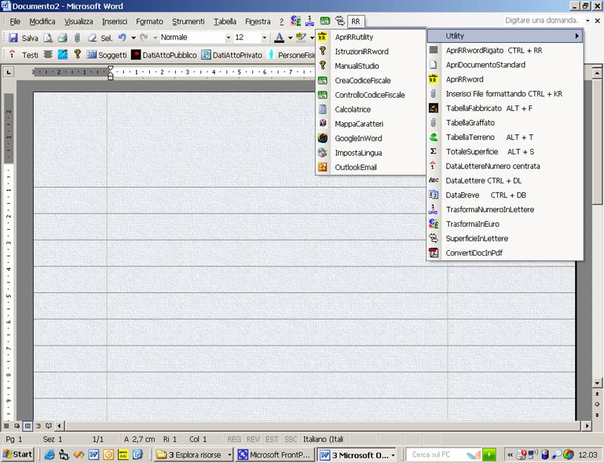Image resolution: width=604 pixels, height=463 pixels.
Task: Click the DatiAttoPubblico toolbar button
Action: coord(164,55)
